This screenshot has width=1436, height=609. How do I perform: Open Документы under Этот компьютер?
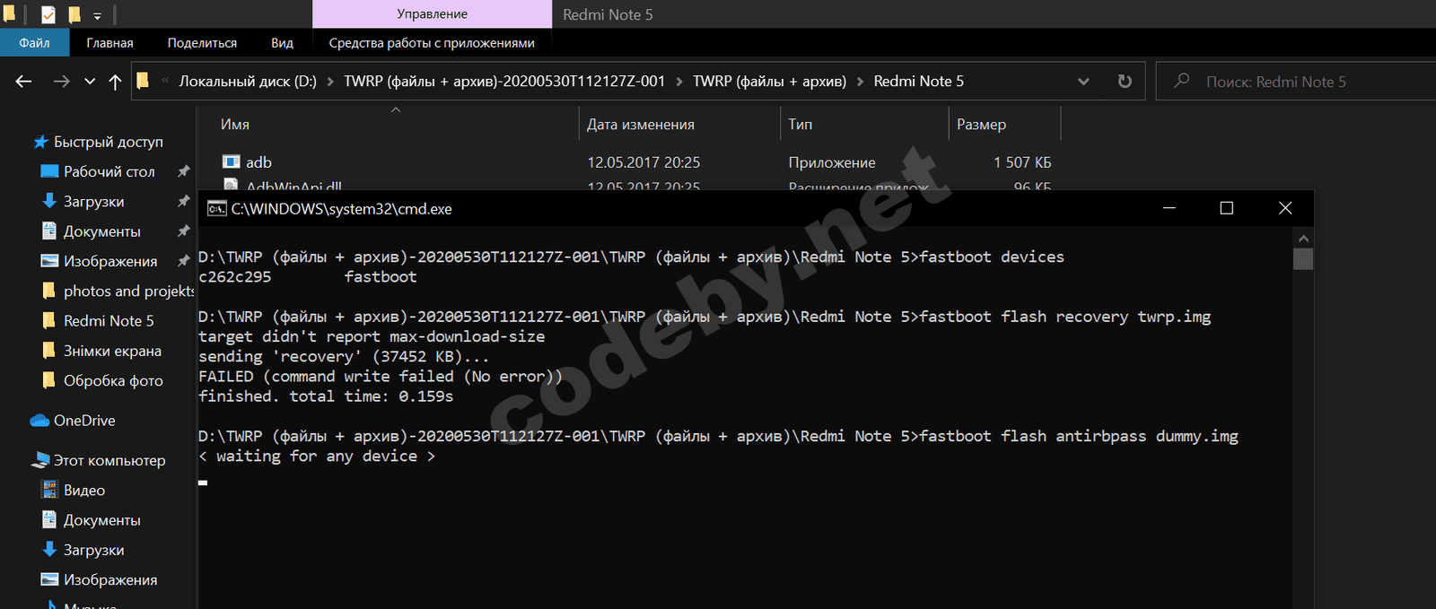pyautogui.click(x=101, y=520)
